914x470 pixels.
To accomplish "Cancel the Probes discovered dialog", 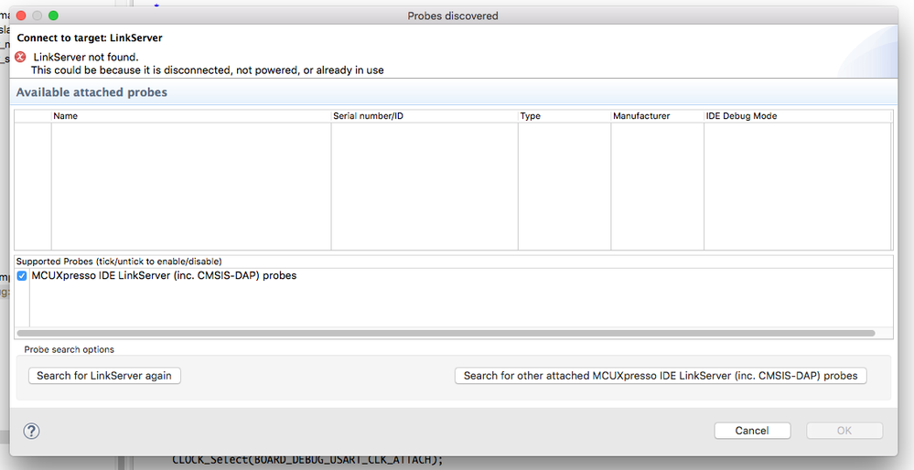I will (x=752, y=431).
